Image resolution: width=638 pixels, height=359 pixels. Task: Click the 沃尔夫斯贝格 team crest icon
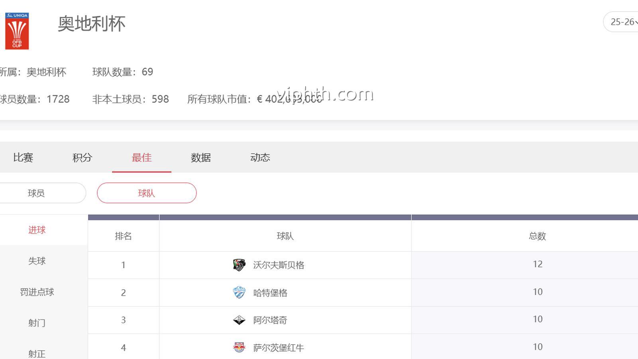click(x=239, y=265)
